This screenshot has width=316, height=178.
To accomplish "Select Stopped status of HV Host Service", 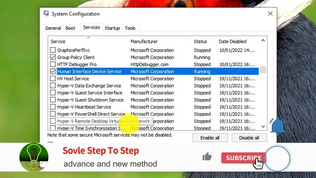I will point(202,79).
